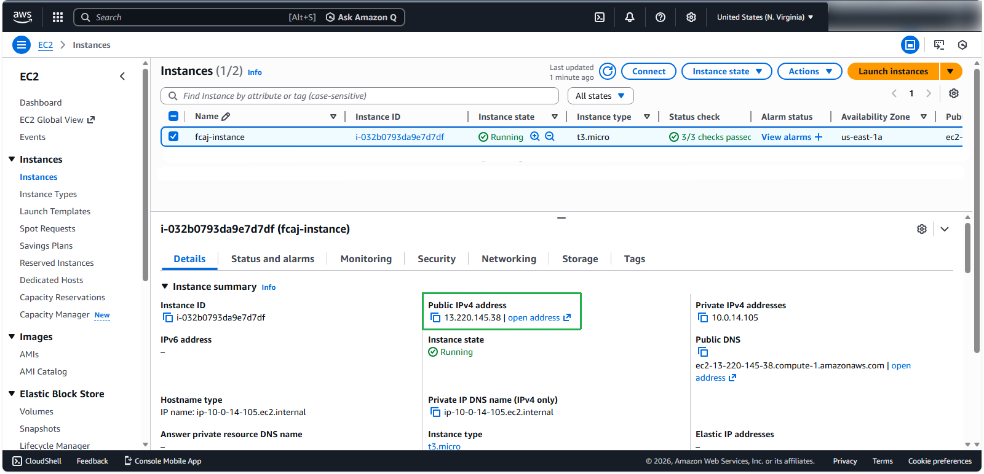Toggle the select-all instances checkbox
Screen dimensions: 984x474
(x=173, y=116)
